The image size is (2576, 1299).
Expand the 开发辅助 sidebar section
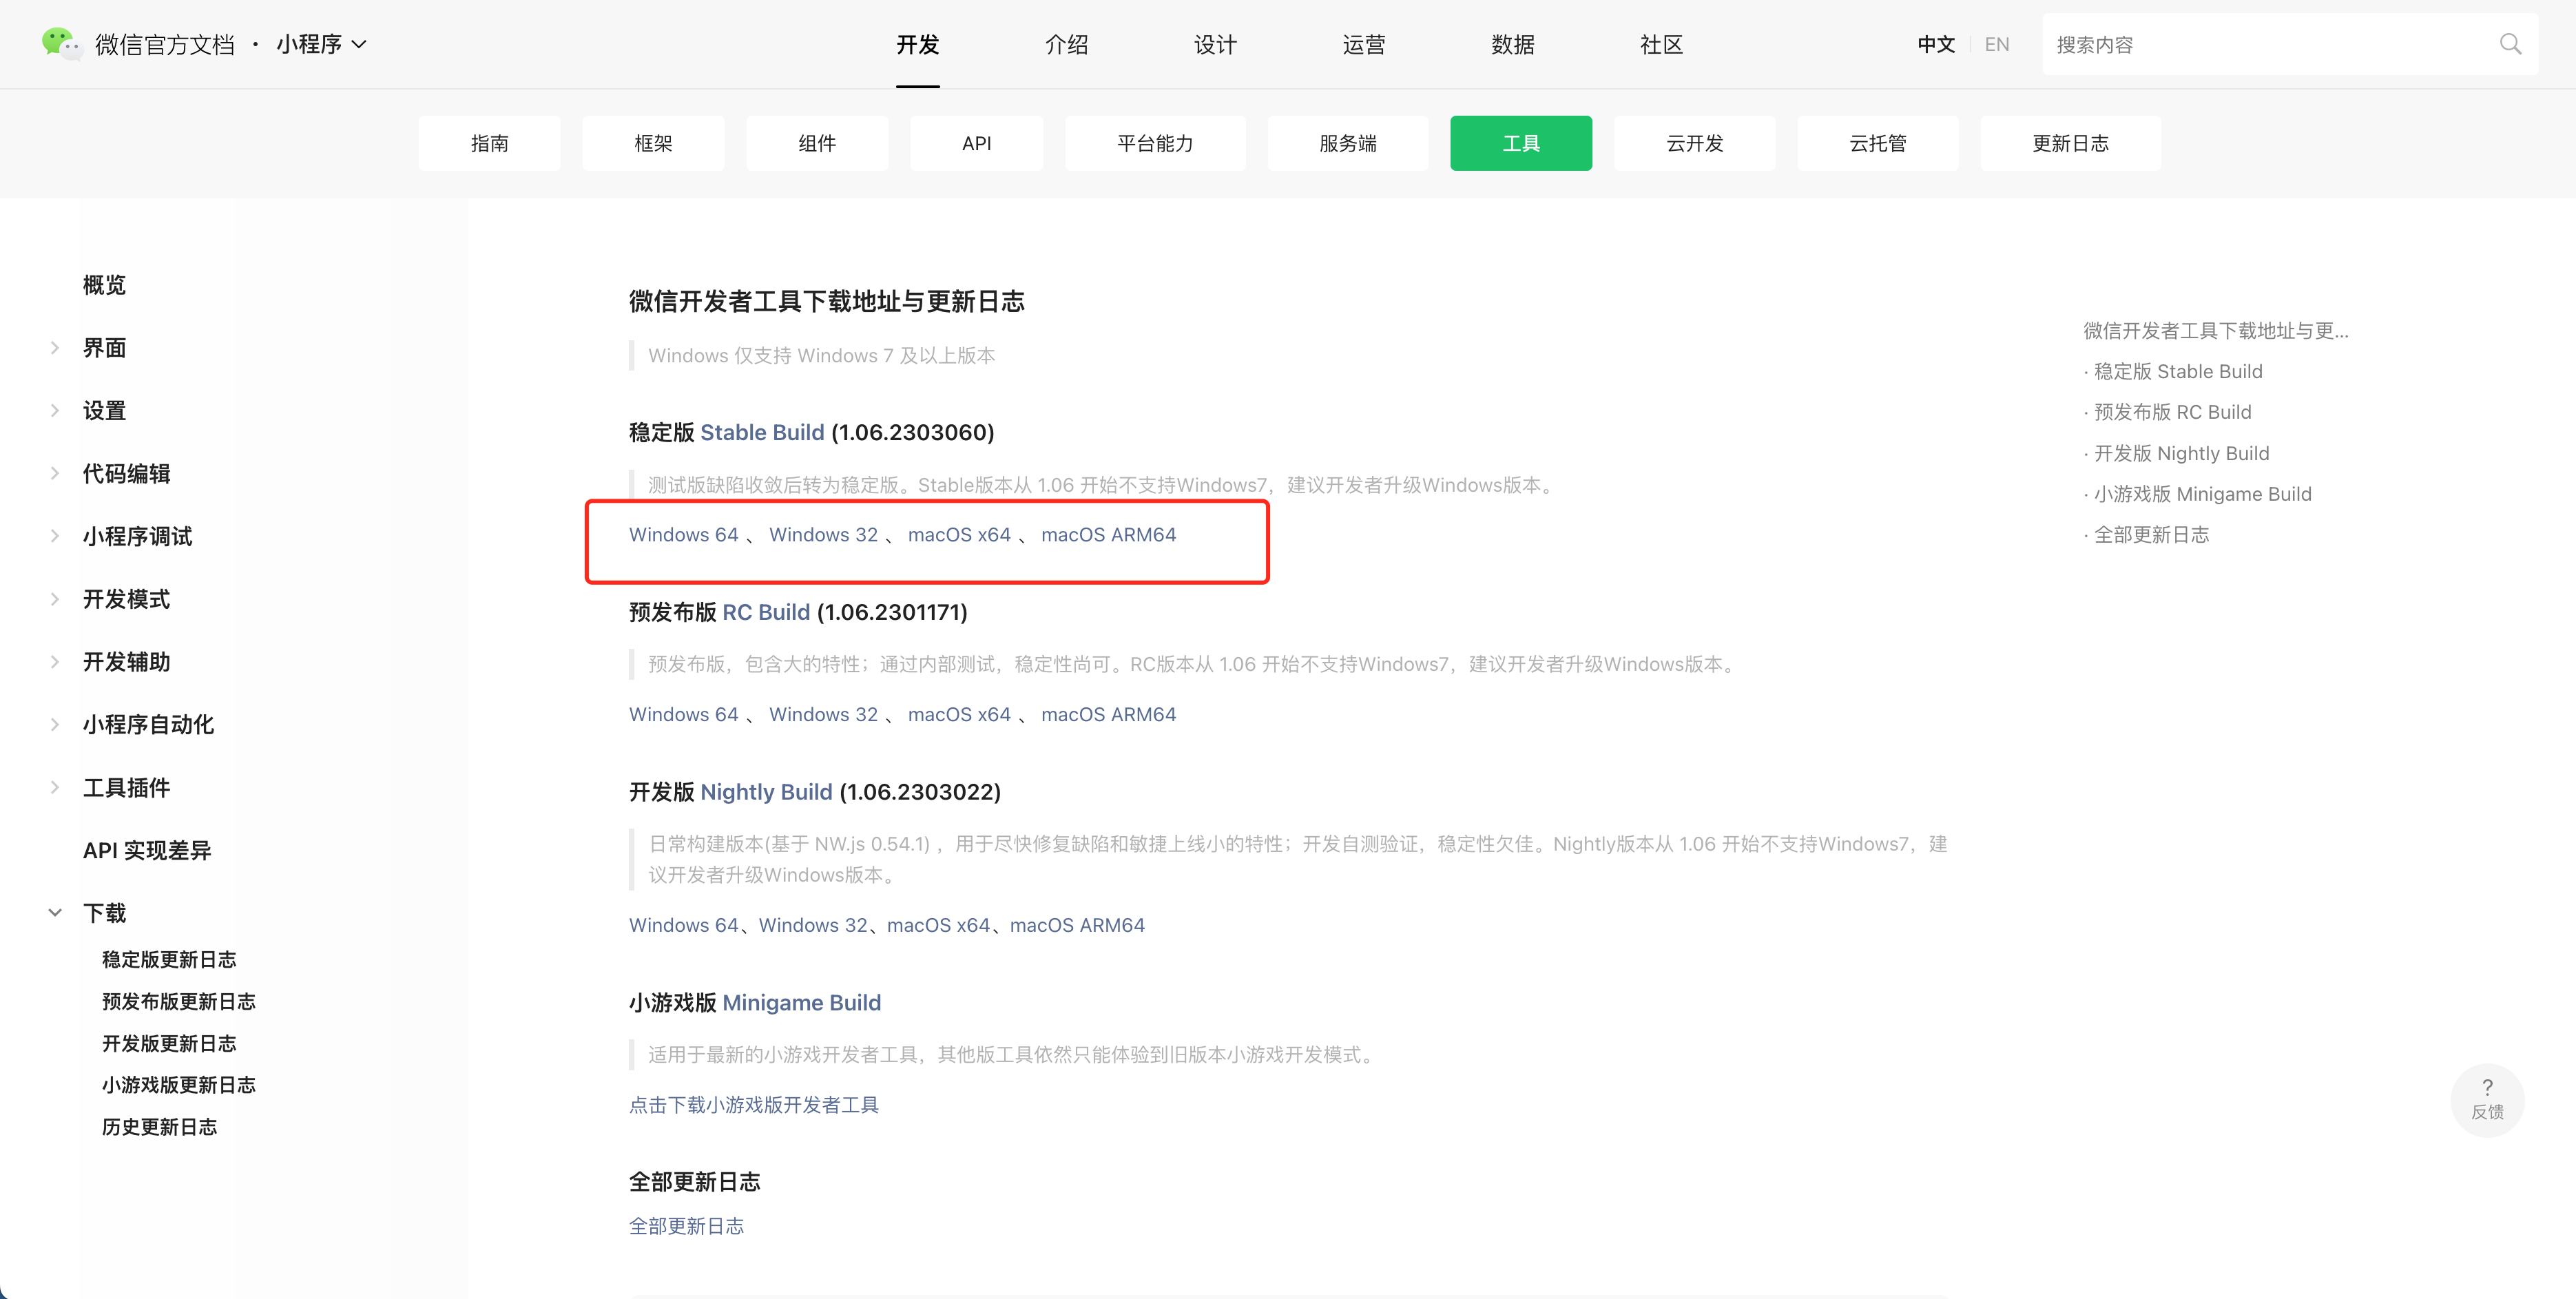[x=55, y=662]
